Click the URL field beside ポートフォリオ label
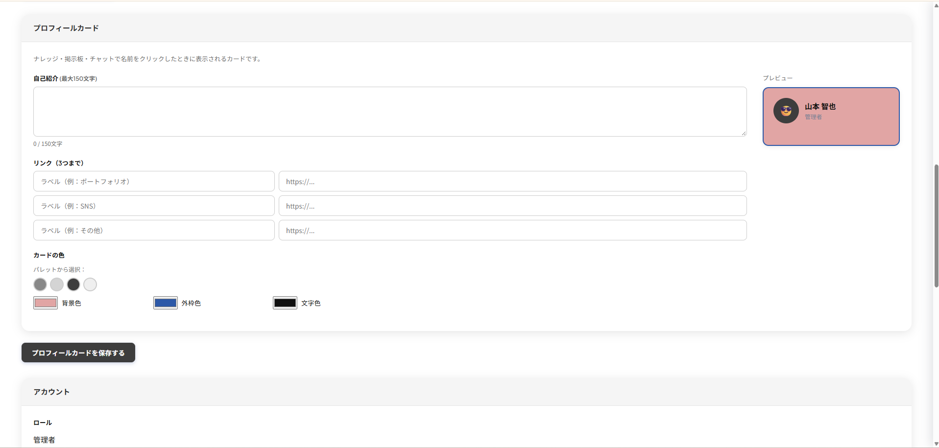This screenshot has height=448, width=939. pos(513,181)
